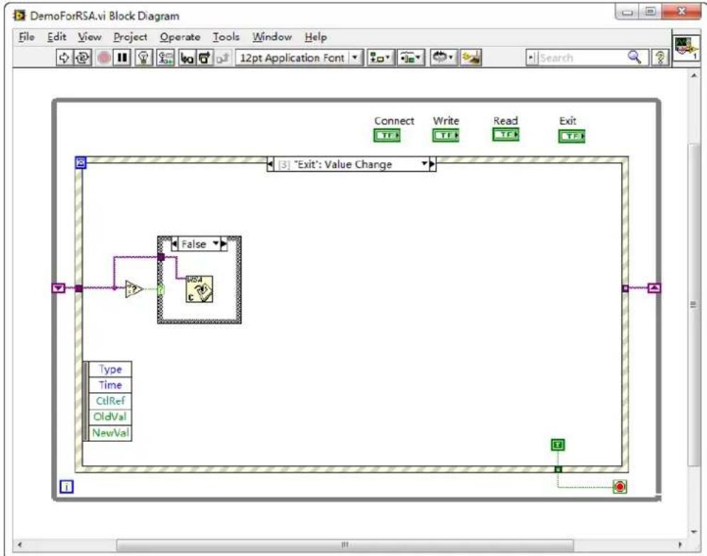Click the event timeout terminal

coord(81,162)
